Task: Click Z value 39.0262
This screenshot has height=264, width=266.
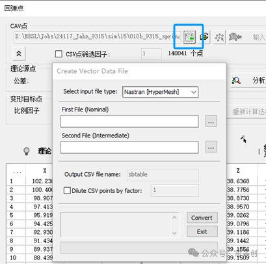Action: 238,215
